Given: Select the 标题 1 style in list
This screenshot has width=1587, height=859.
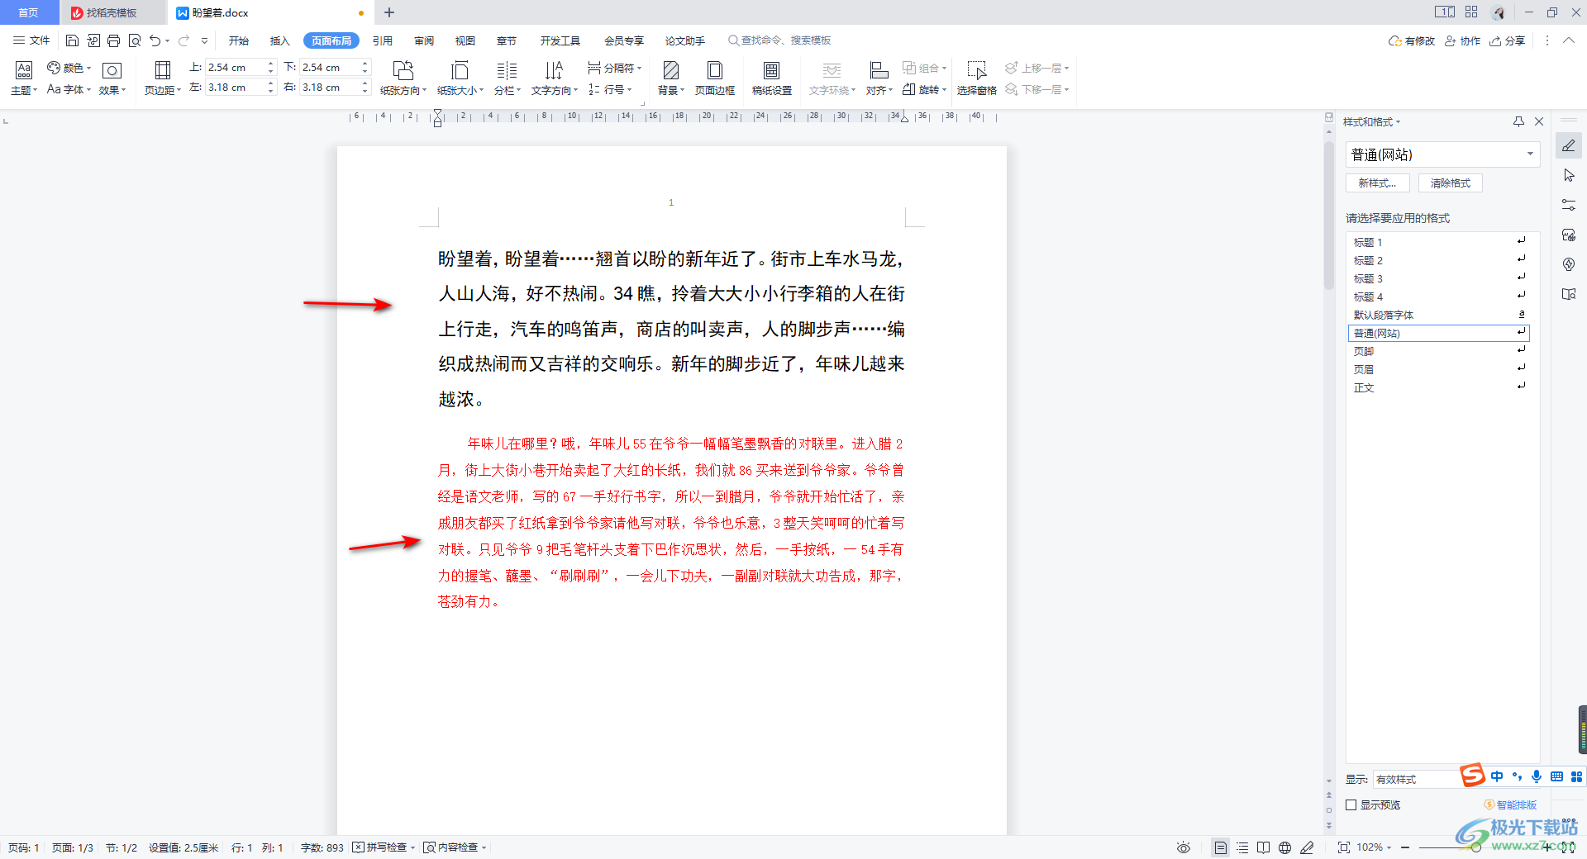Looking at the screenshot, I should tap(1438, 242).
